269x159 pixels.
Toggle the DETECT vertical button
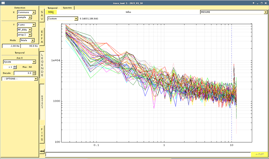tap(42, 102)
